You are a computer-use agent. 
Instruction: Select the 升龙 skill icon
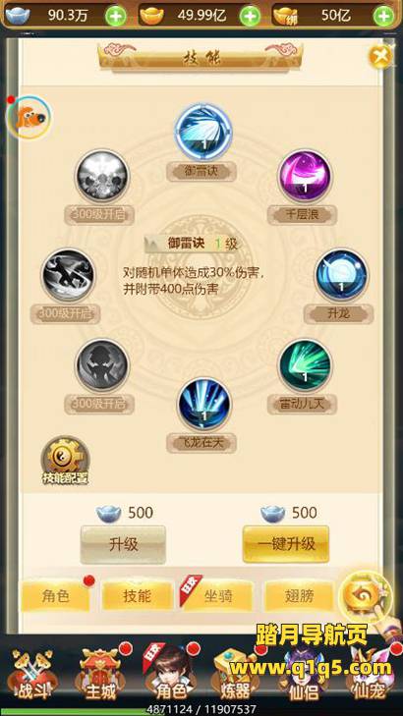[x=341, y=275]
